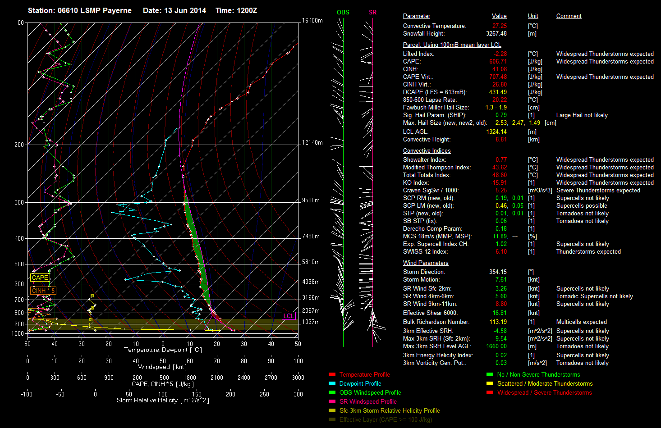The image size is (661, 428).
Task: Open the Convective Indices section heading
Action: click(x=427, y=151)
